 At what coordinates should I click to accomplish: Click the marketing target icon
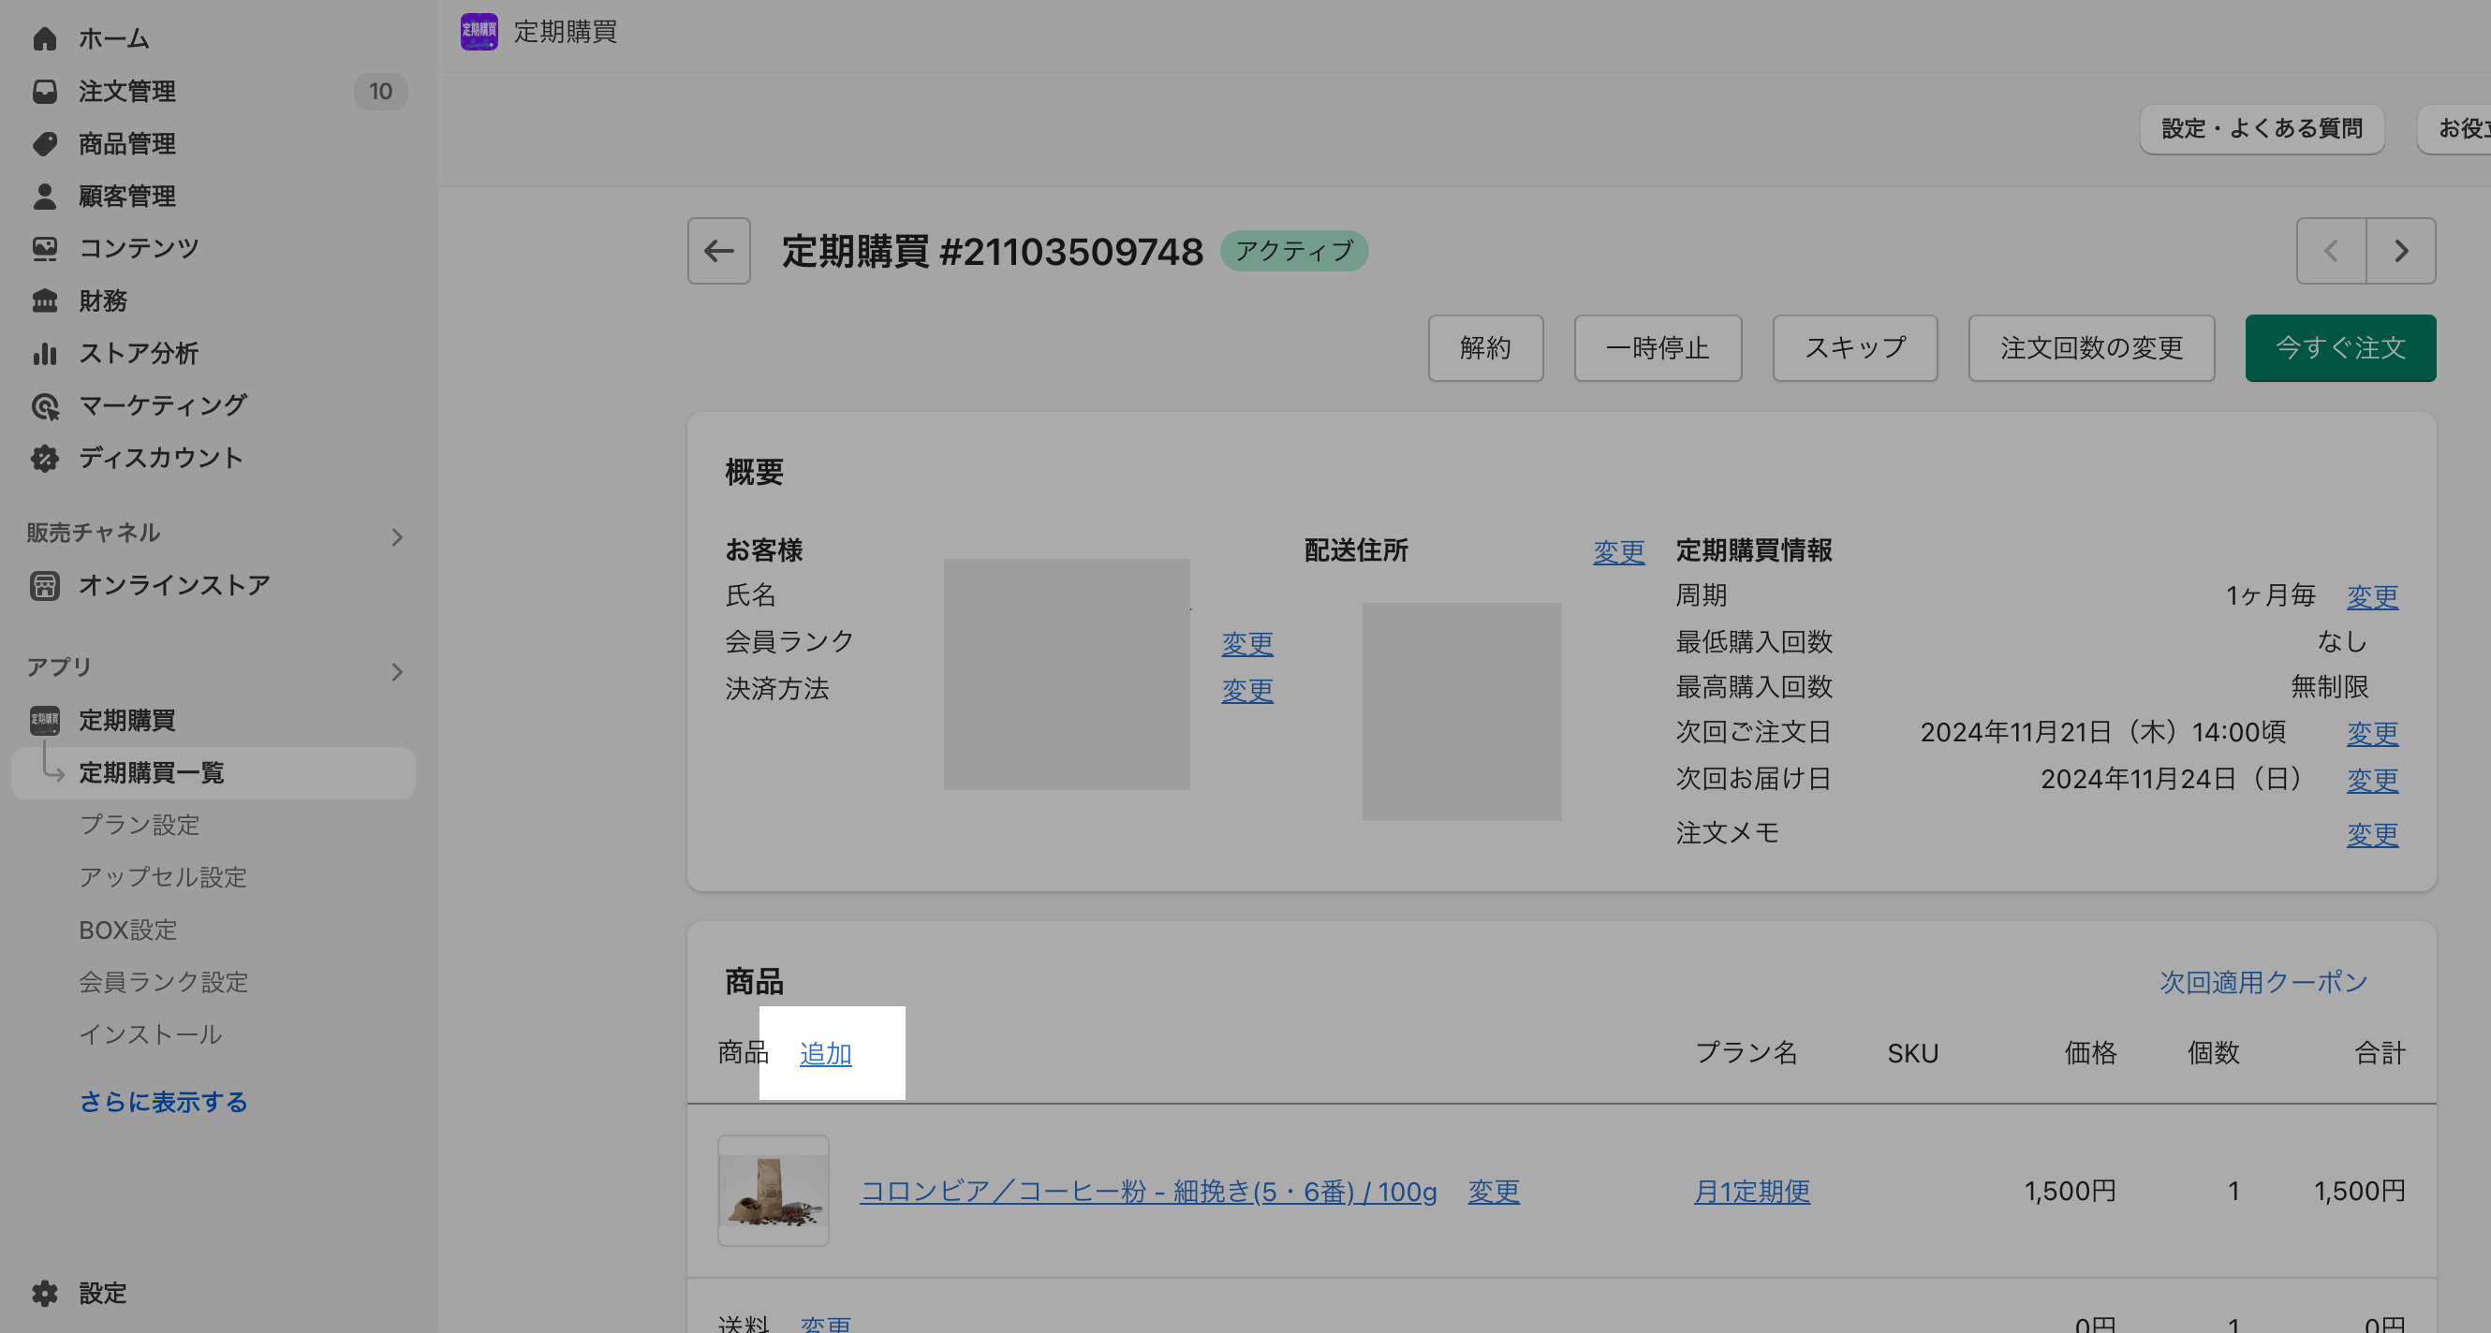tap(45, 406)
